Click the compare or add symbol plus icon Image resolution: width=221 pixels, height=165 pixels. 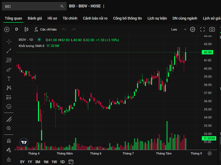point(7,29)
